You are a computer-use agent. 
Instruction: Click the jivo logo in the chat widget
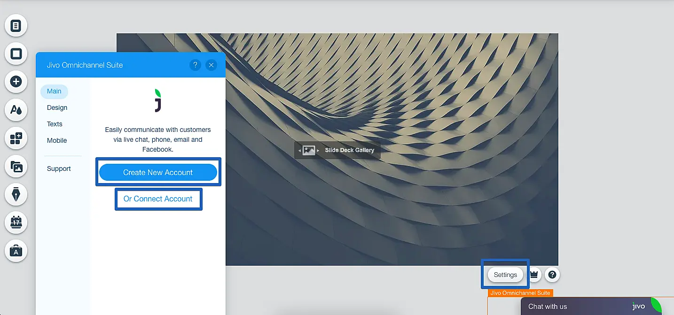[x=638, y=306]
